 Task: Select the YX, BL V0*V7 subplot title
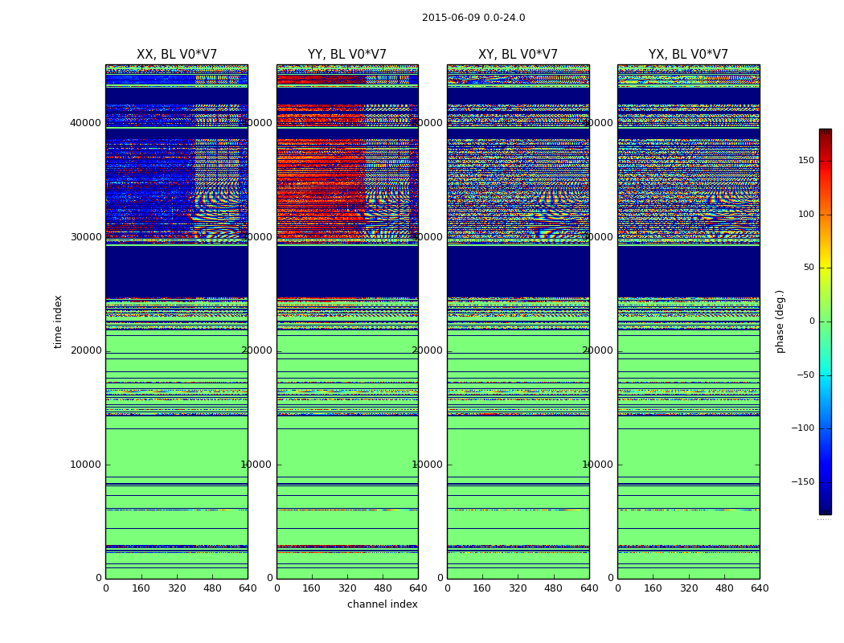pos(688,55)
